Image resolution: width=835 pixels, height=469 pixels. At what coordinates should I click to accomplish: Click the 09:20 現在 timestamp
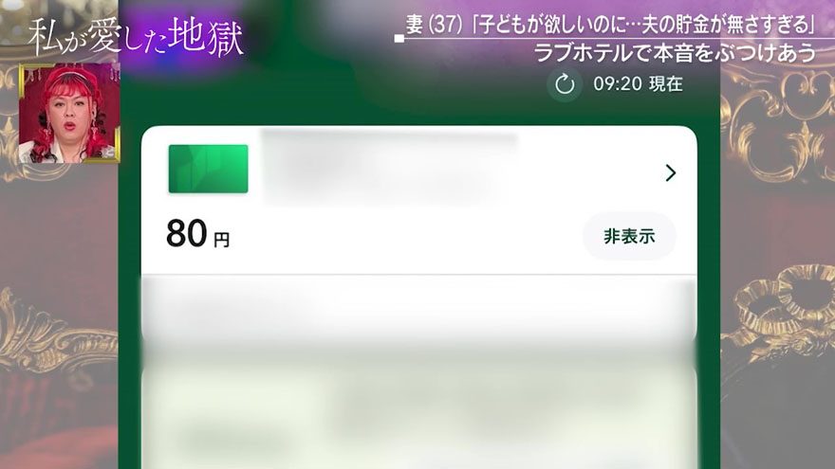[638, 84]
